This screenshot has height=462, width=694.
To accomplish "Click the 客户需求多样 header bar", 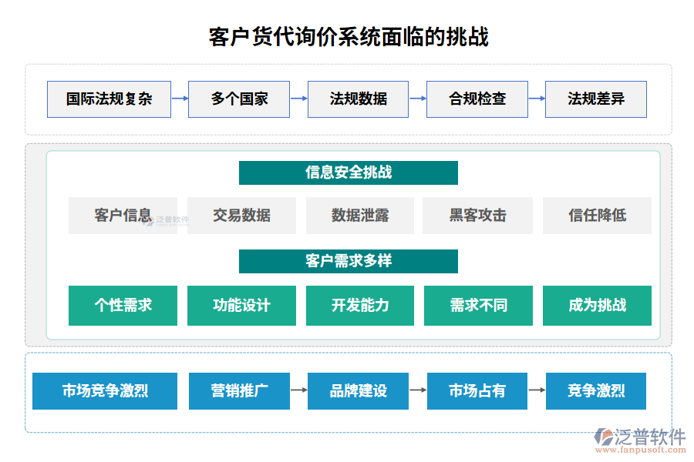I will coord(348,261).
